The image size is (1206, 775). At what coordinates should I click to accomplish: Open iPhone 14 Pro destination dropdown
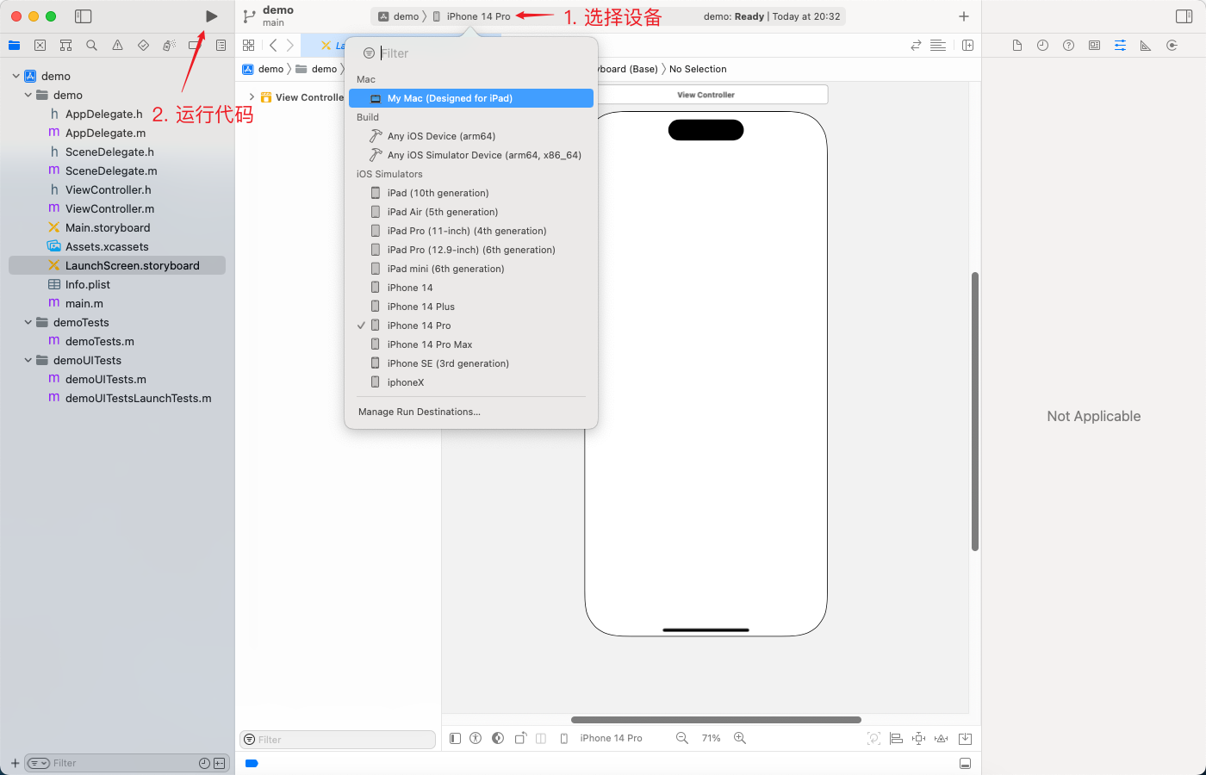click(x=471, y=16)
